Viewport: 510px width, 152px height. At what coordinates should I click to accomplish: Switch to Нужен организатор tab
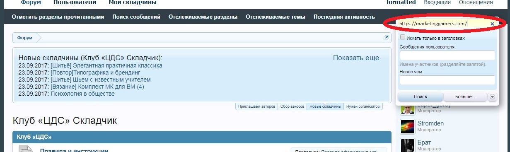pos(363,106)
